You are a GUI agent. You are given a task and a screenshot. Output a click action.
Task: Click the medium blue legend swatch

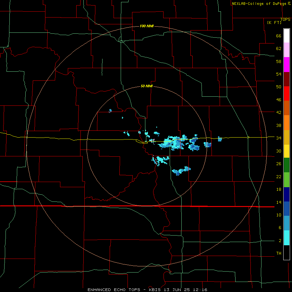286,209
